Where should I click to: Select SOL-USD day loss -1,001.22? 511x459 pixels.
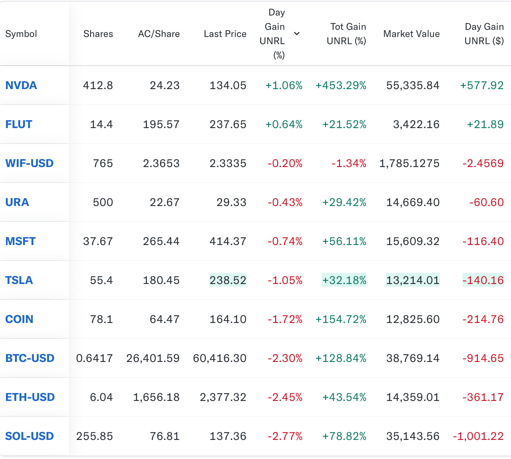coord(478,436)
